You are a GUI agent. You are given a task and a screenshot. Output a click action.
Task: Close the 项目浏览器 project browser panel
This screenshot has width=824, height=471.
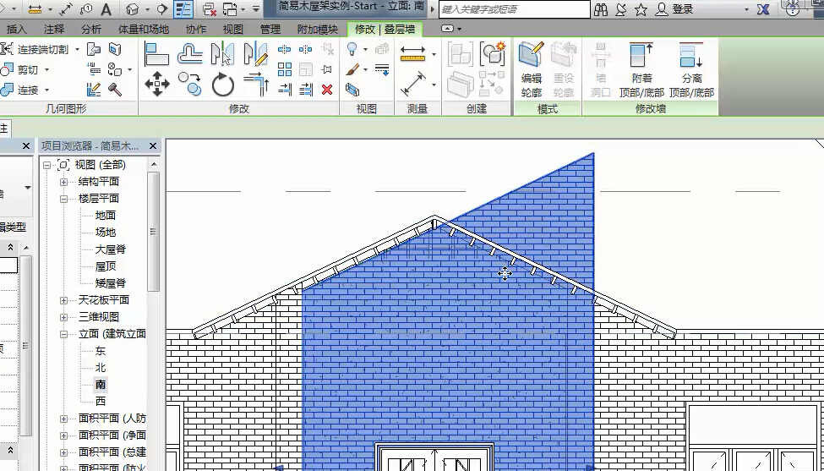tap(154, 145)
